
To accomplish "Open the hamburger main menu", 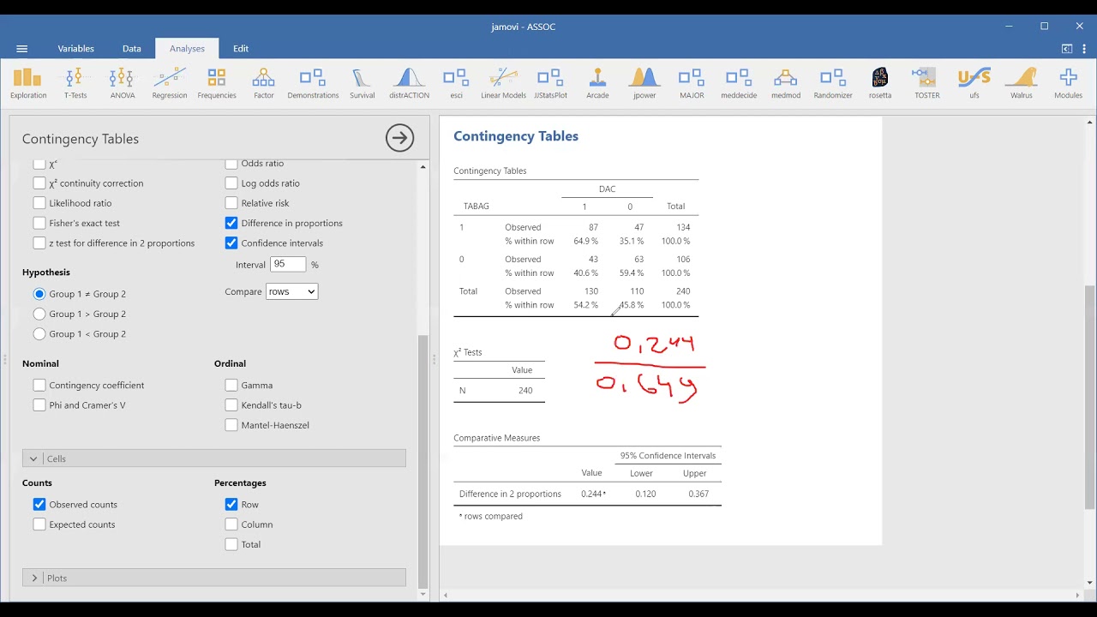I will [22, 49].
